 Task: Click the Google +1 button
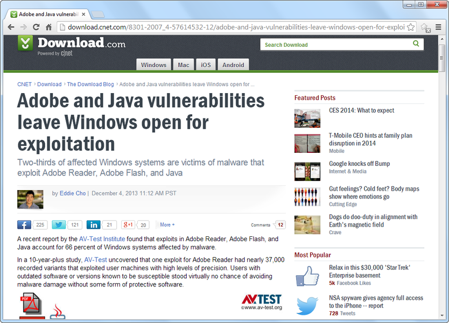[x=128, y=225]
